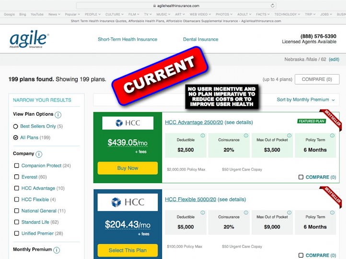Click the HCC Flexible Max Out of Pocket info icon
Screen dimensions: 346x259
(289, 213)
